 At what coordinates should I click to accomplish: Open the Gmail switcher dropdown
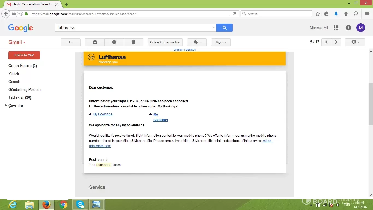click(17, 42)
